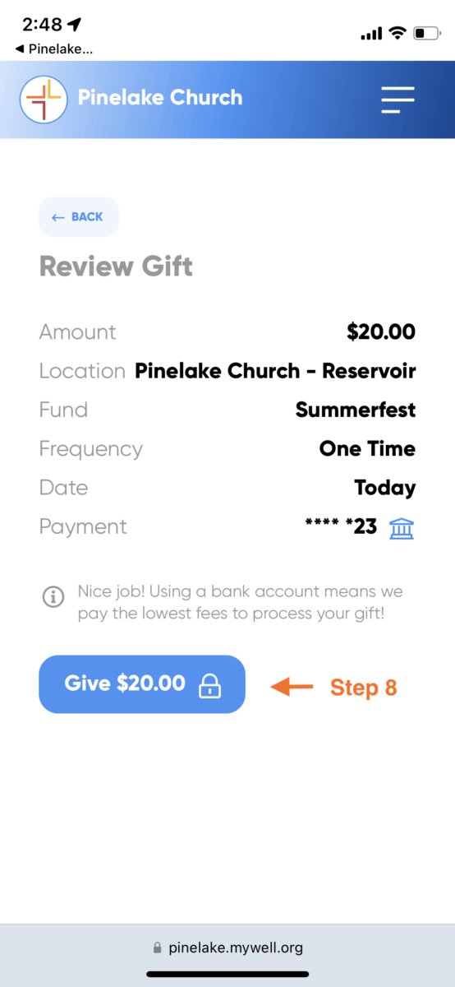Return to previous Pinelake app breadcrumb
The image size is (455, 987).
point(54,49)
